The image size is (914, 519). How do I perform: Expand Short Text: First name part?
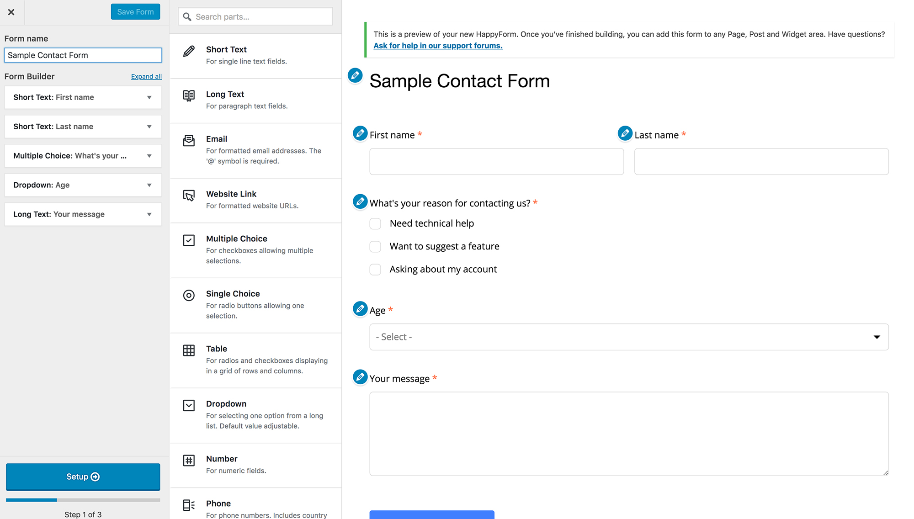tap(83, 97)
